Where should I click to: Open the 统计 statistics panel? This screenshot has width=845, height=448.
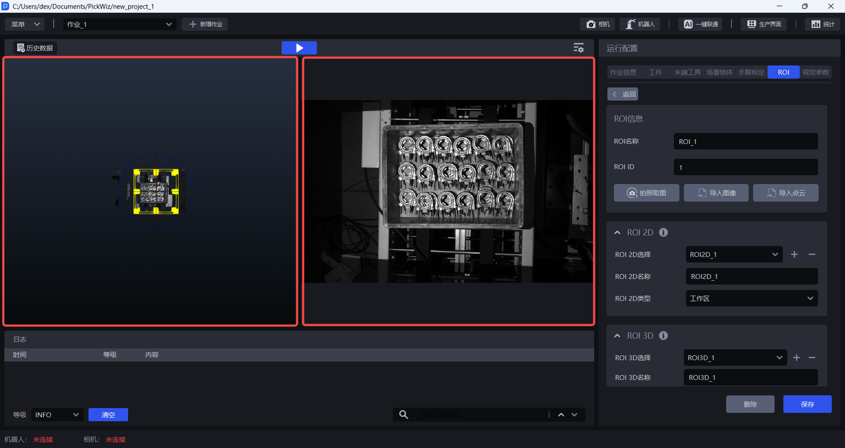point(823,24)
